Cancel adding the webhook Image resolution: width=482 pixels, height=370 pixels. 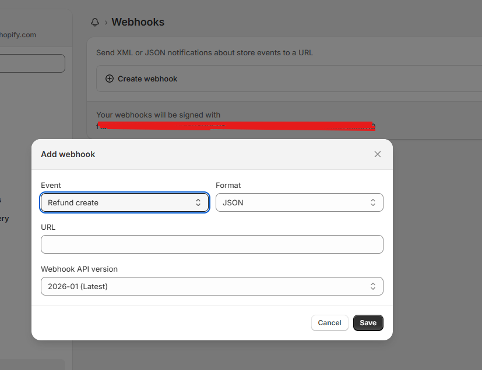(329, 322)
